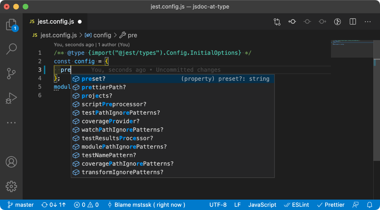Open the Explorer view in activity bar
The image size is (380, 210).
coord(11,25)
